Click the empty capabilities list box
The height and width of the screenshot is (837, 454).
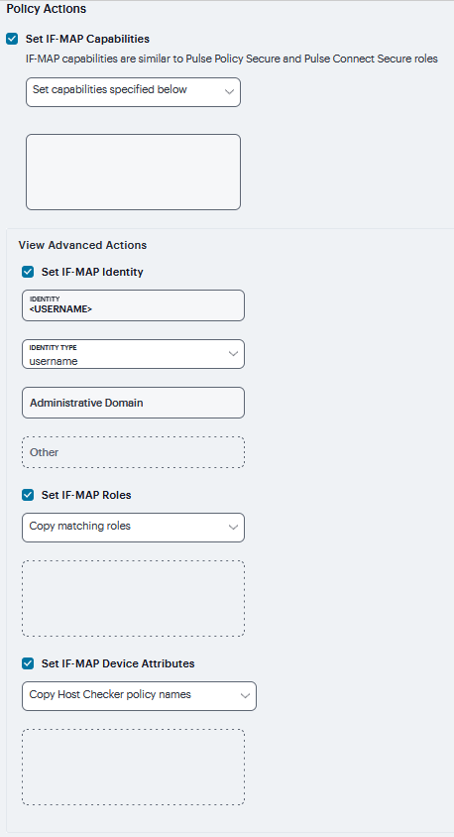coord(134,172)
